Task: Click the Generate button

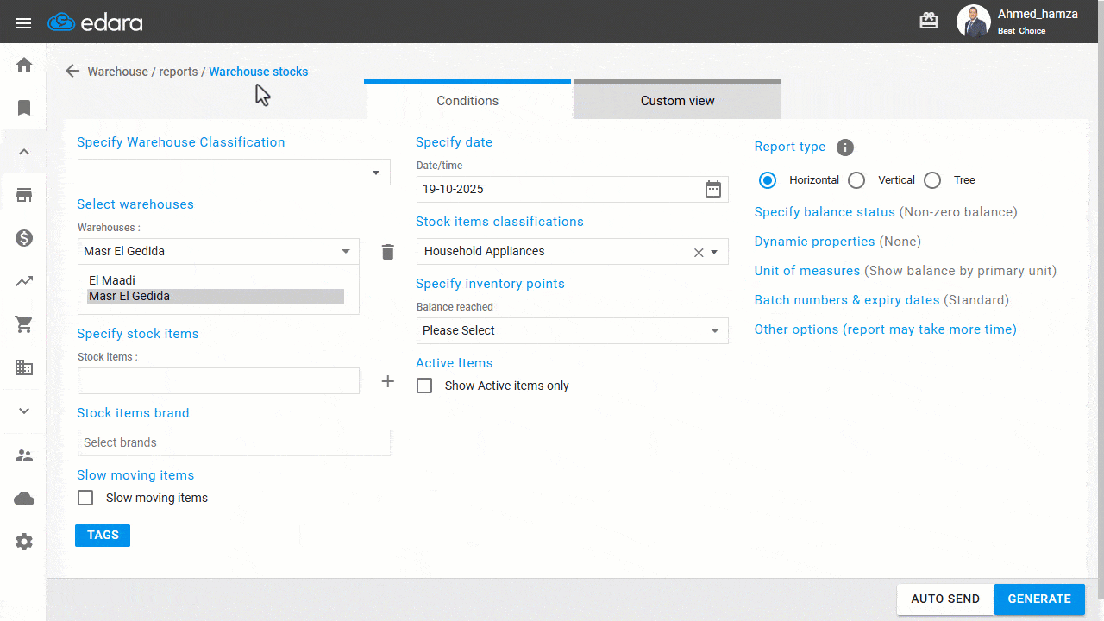Action: (x=1039, y=599)
